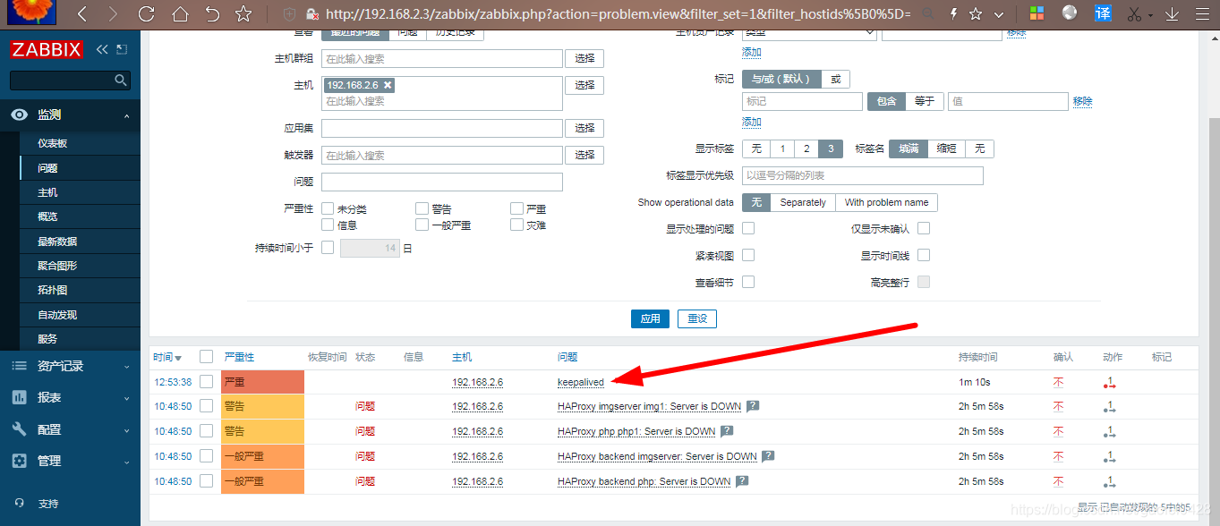The height and width of the screenshot is (526, 1220).
Task: Click the browser back arrow
Action: (x=81, y=14)
